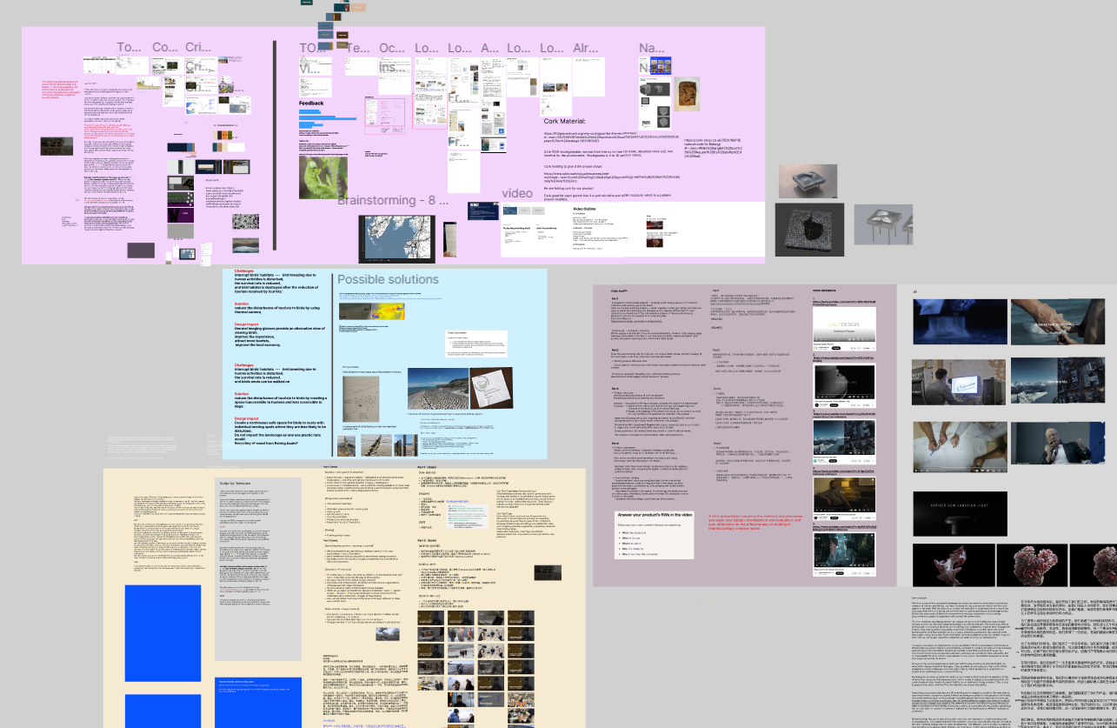Select the 'Brainstorming - 8 ...' section title
The height and width of the screenshot is (728, 1117).
(x=391, y=200)
